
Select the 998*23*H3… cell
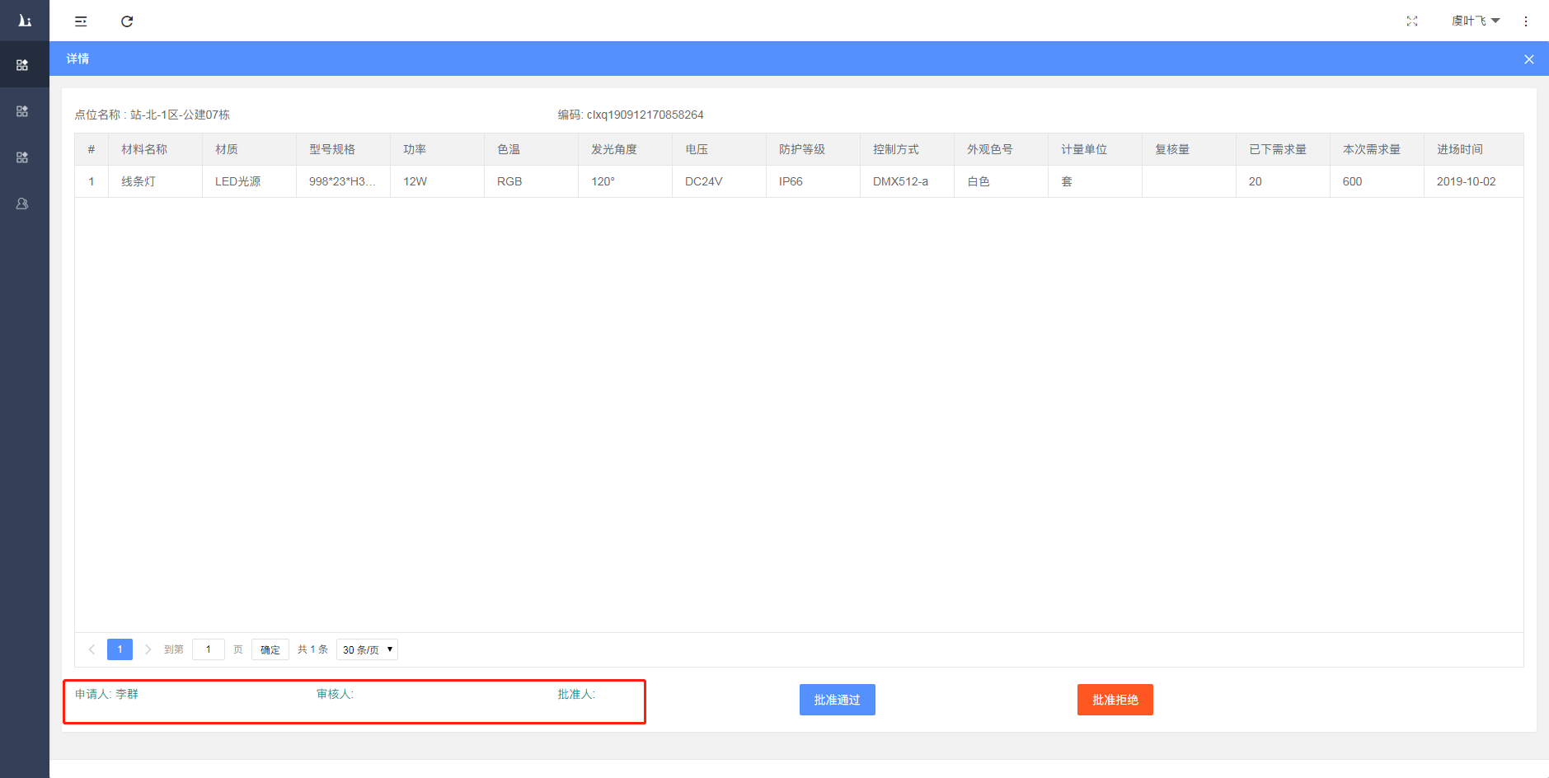[x=343, y=181]
